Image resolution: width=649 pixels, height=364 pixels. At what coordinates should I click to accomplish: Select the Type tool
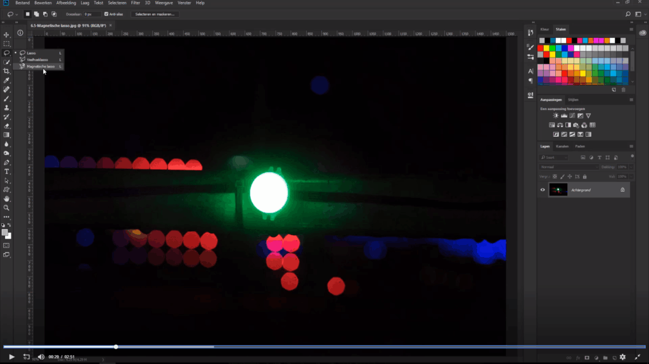[6, 172]
